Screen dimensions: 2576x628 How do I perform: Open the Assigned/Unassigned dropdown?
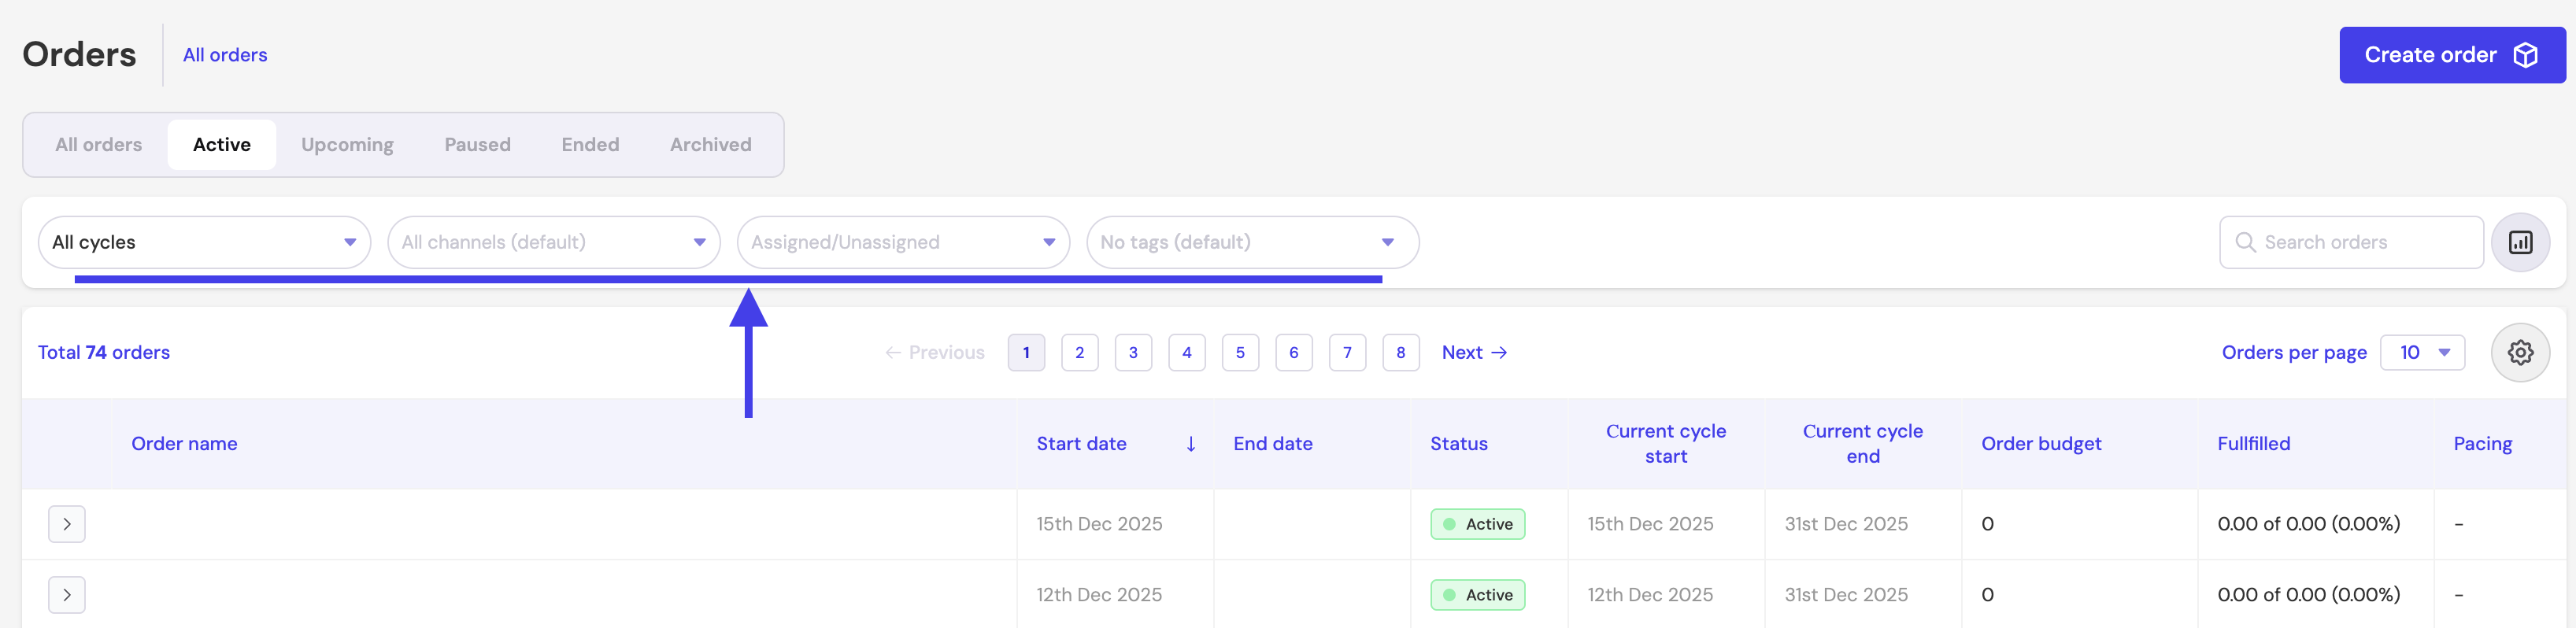902,242
